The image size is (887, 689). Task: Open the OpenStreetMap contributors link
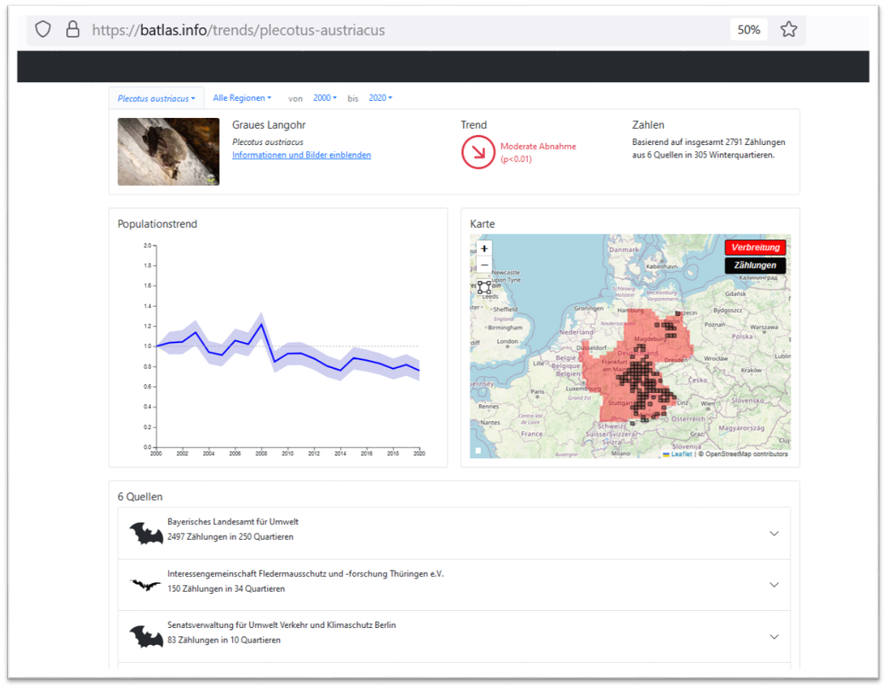[x=746, y=454]
